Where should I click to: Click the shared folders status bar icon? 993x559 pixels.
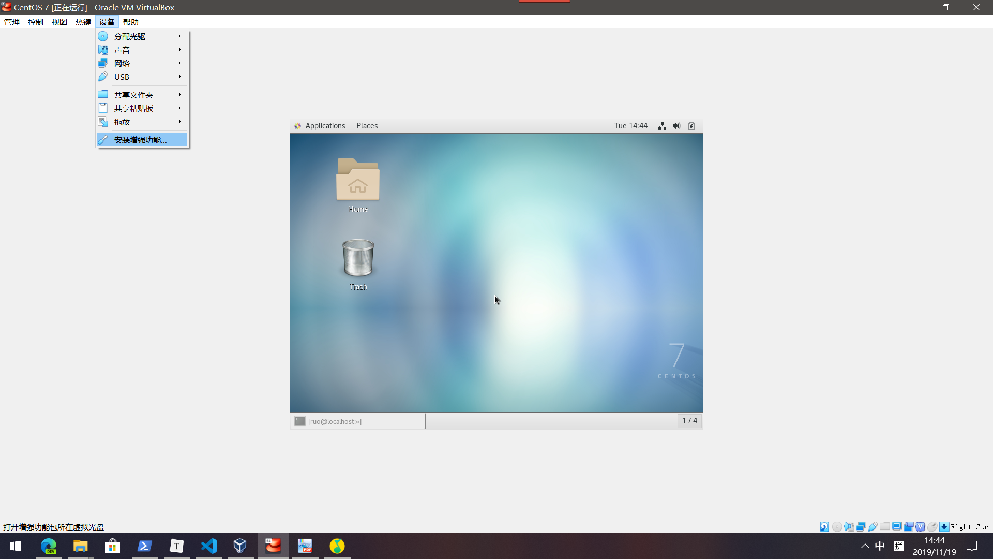pos(885,526)
